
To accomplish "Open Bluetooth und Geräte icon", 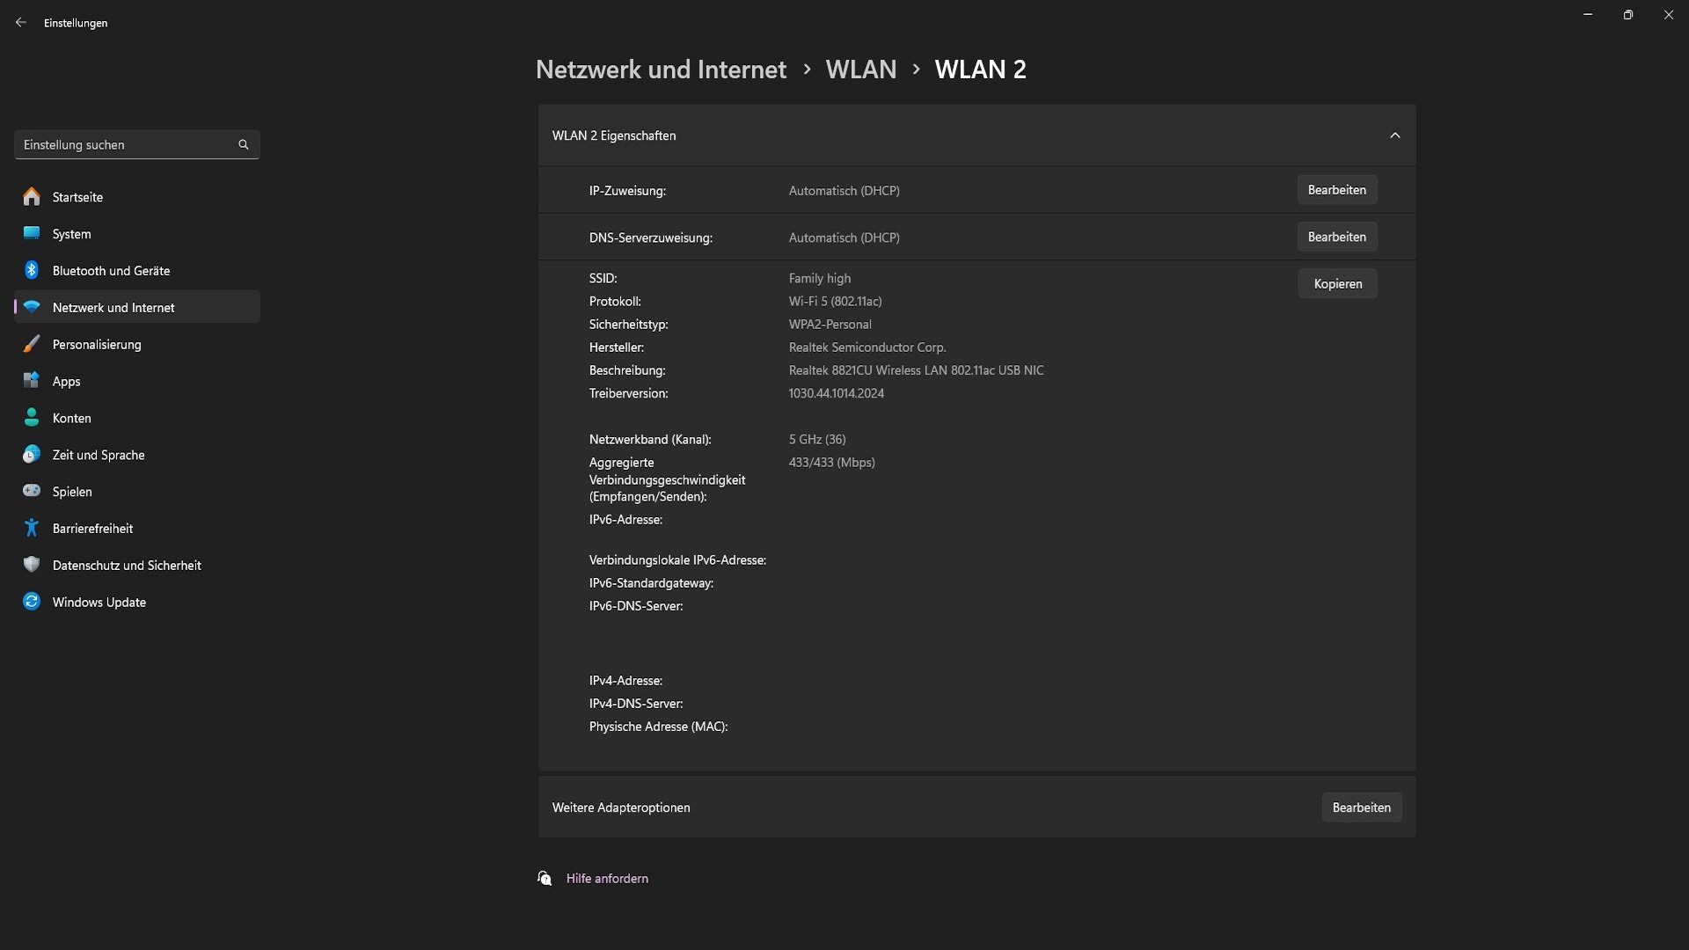I will [x=32, y=270].
